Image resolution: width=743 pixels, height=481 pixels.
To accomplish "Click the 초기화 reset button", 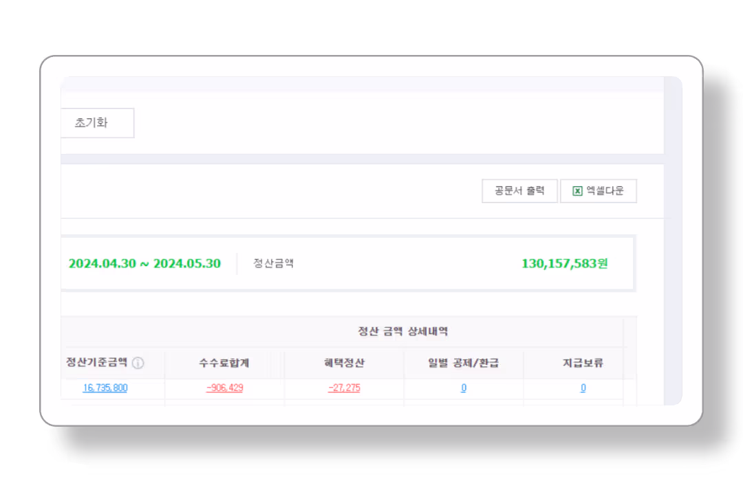I will [97, 122].
